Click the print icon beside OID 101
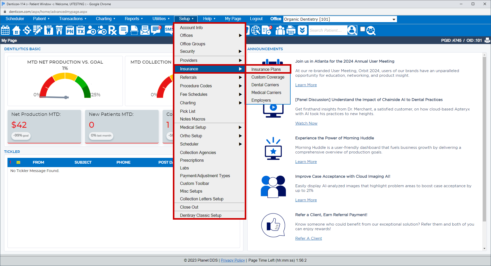491x266 pixels. pos(487,40)
